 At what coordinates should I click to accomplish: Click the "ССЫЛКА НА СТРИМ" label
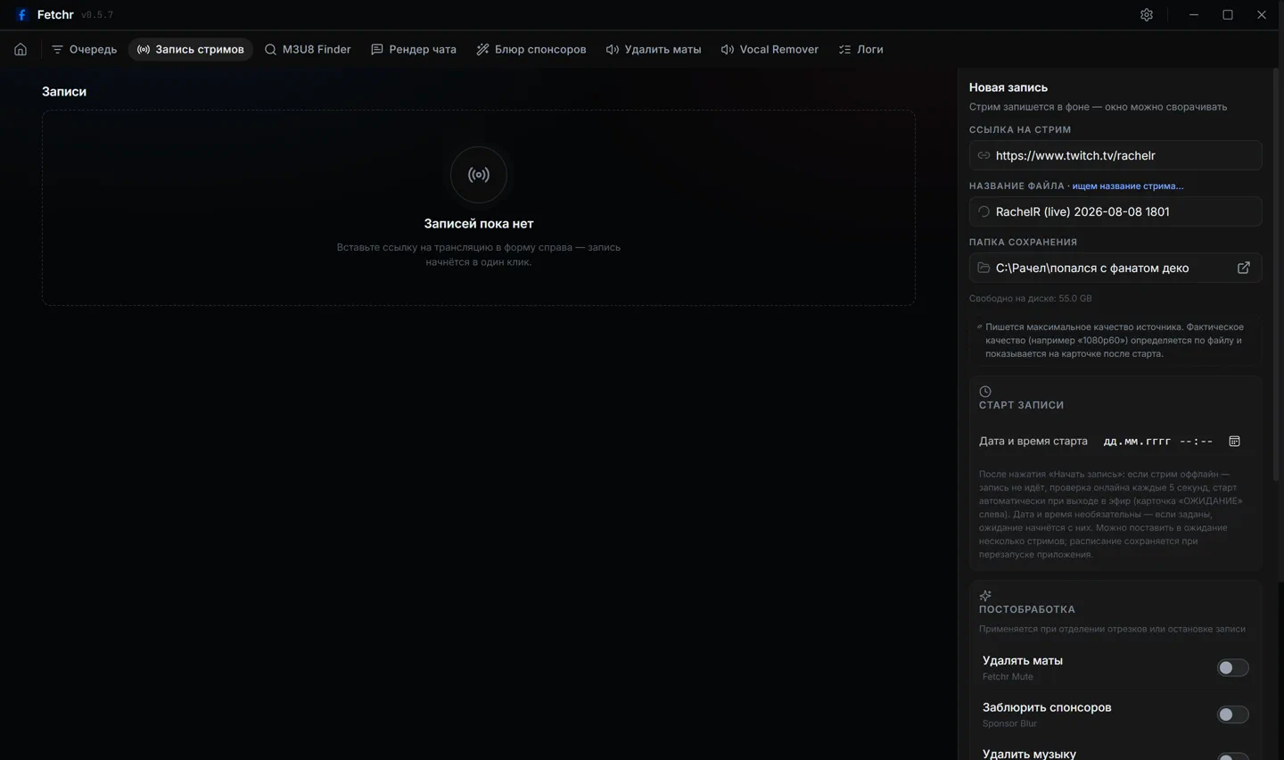coord(1020,129)
